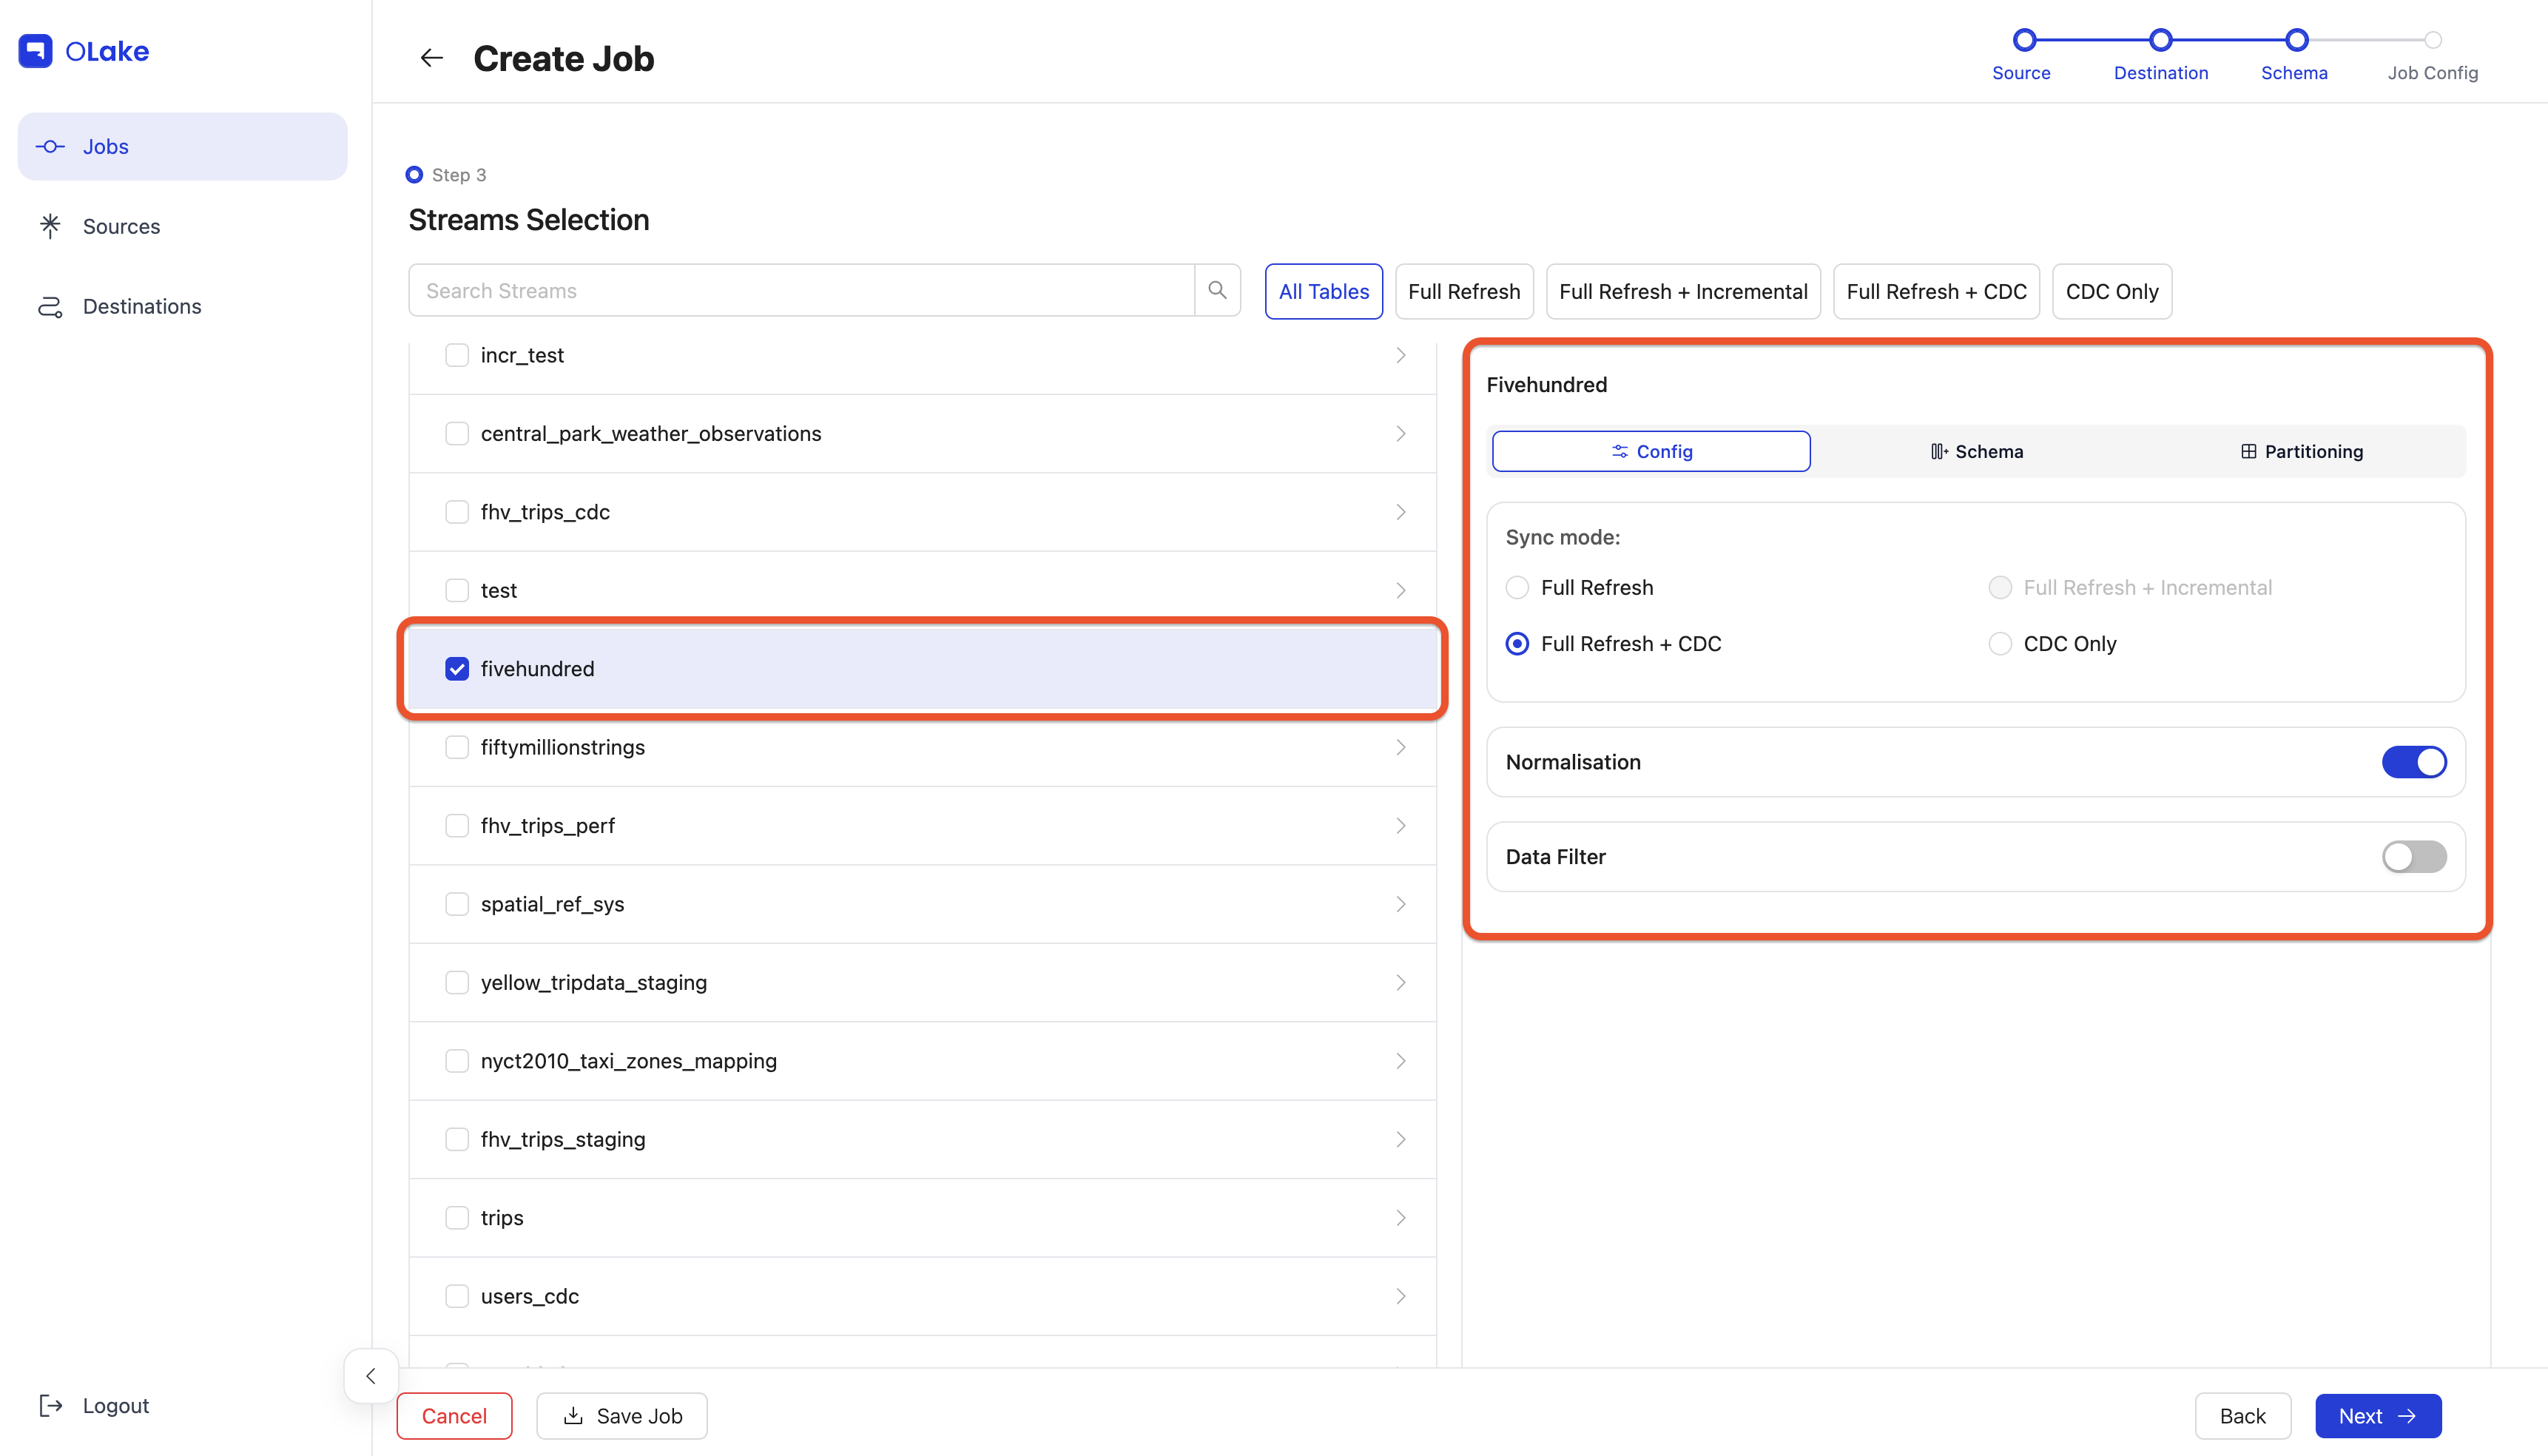This screenshot has width=2548, height=1456.
Task: Filter streams by Full Refresh + CDC
Action: coord(1936,291)
